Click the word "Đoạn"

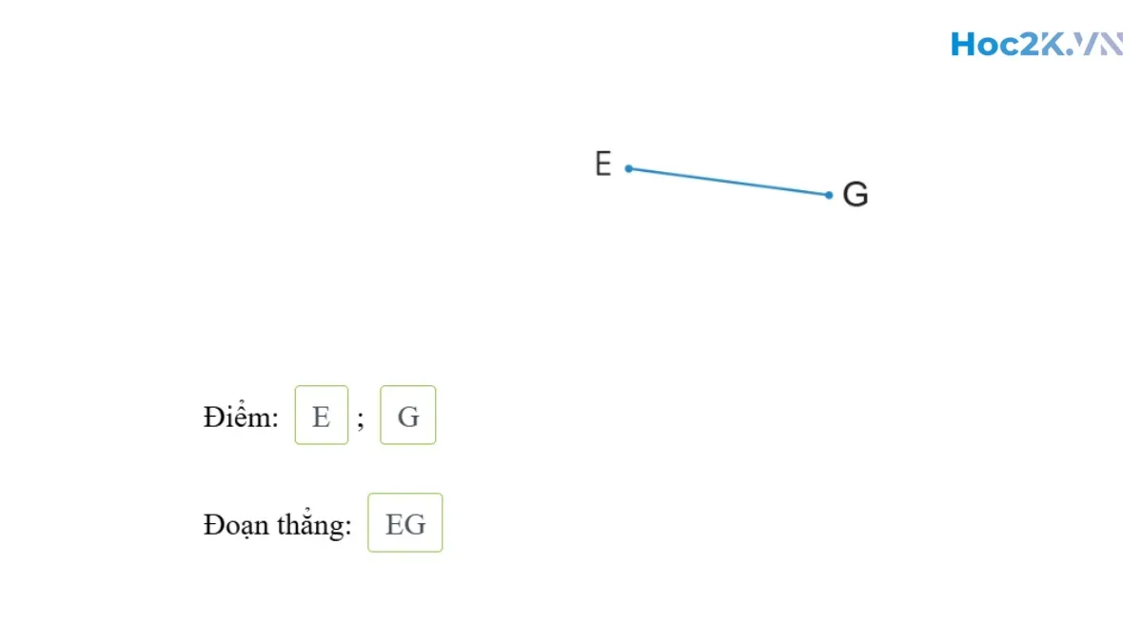235,524
